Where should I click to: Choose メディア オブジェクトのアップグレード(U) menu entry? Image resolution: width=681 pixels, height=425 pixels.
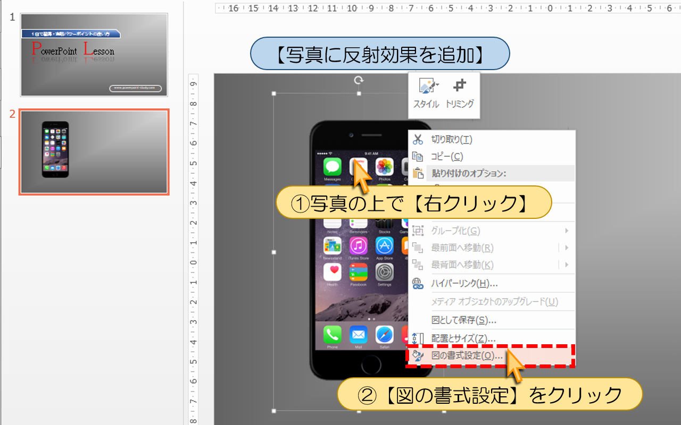coord(492,302)
